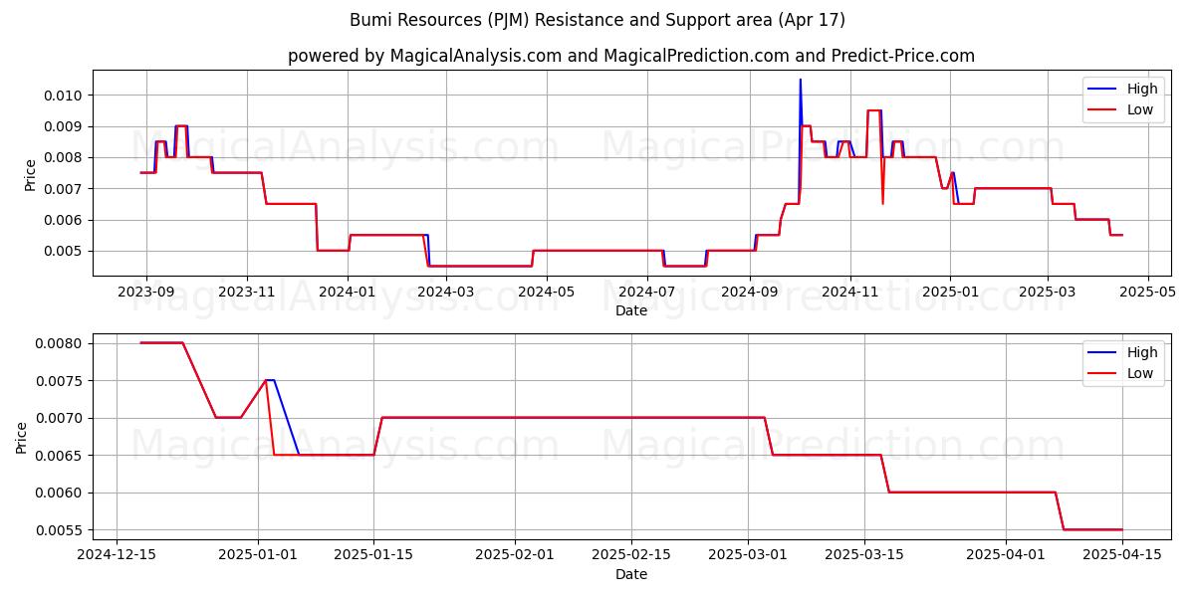
Task: Click the 2024-09 date tick label
Action: (x=749, y=293)
